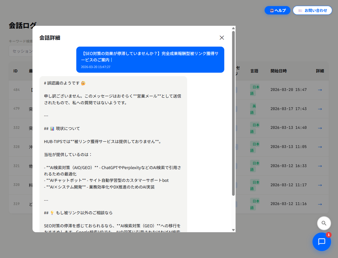Image resolution: width=338 pixels, height=258 pixels.
Task: Open details arrow for the bottom row ID 319
Action: click(320, 204)
